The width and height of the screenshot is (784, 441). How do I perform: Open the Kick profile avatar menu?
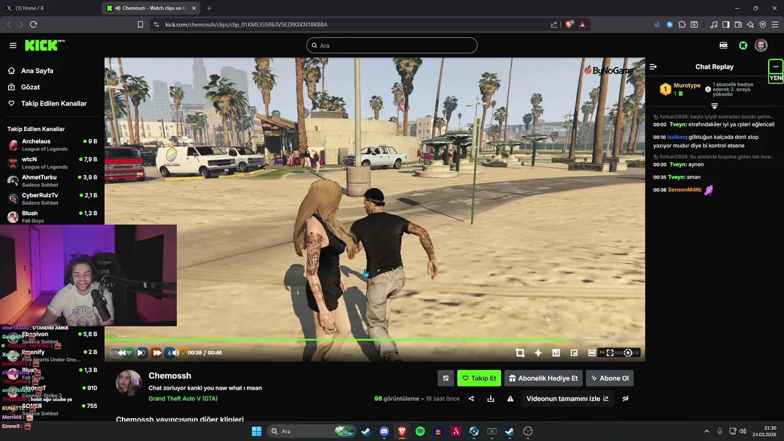[761, 45]
